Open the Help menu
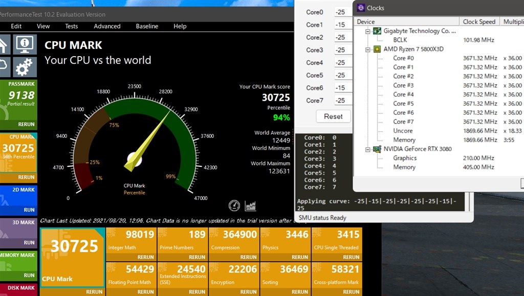Screen dimensions: 524x296 click(180, 27)
